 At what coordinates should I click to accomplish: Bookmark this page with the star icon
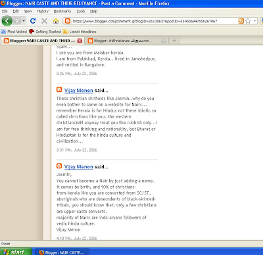tap(248, 21)
